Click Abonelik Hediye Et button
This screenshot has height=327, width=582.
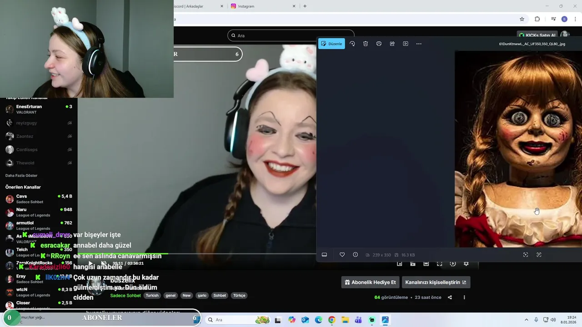tap(370, 282)
